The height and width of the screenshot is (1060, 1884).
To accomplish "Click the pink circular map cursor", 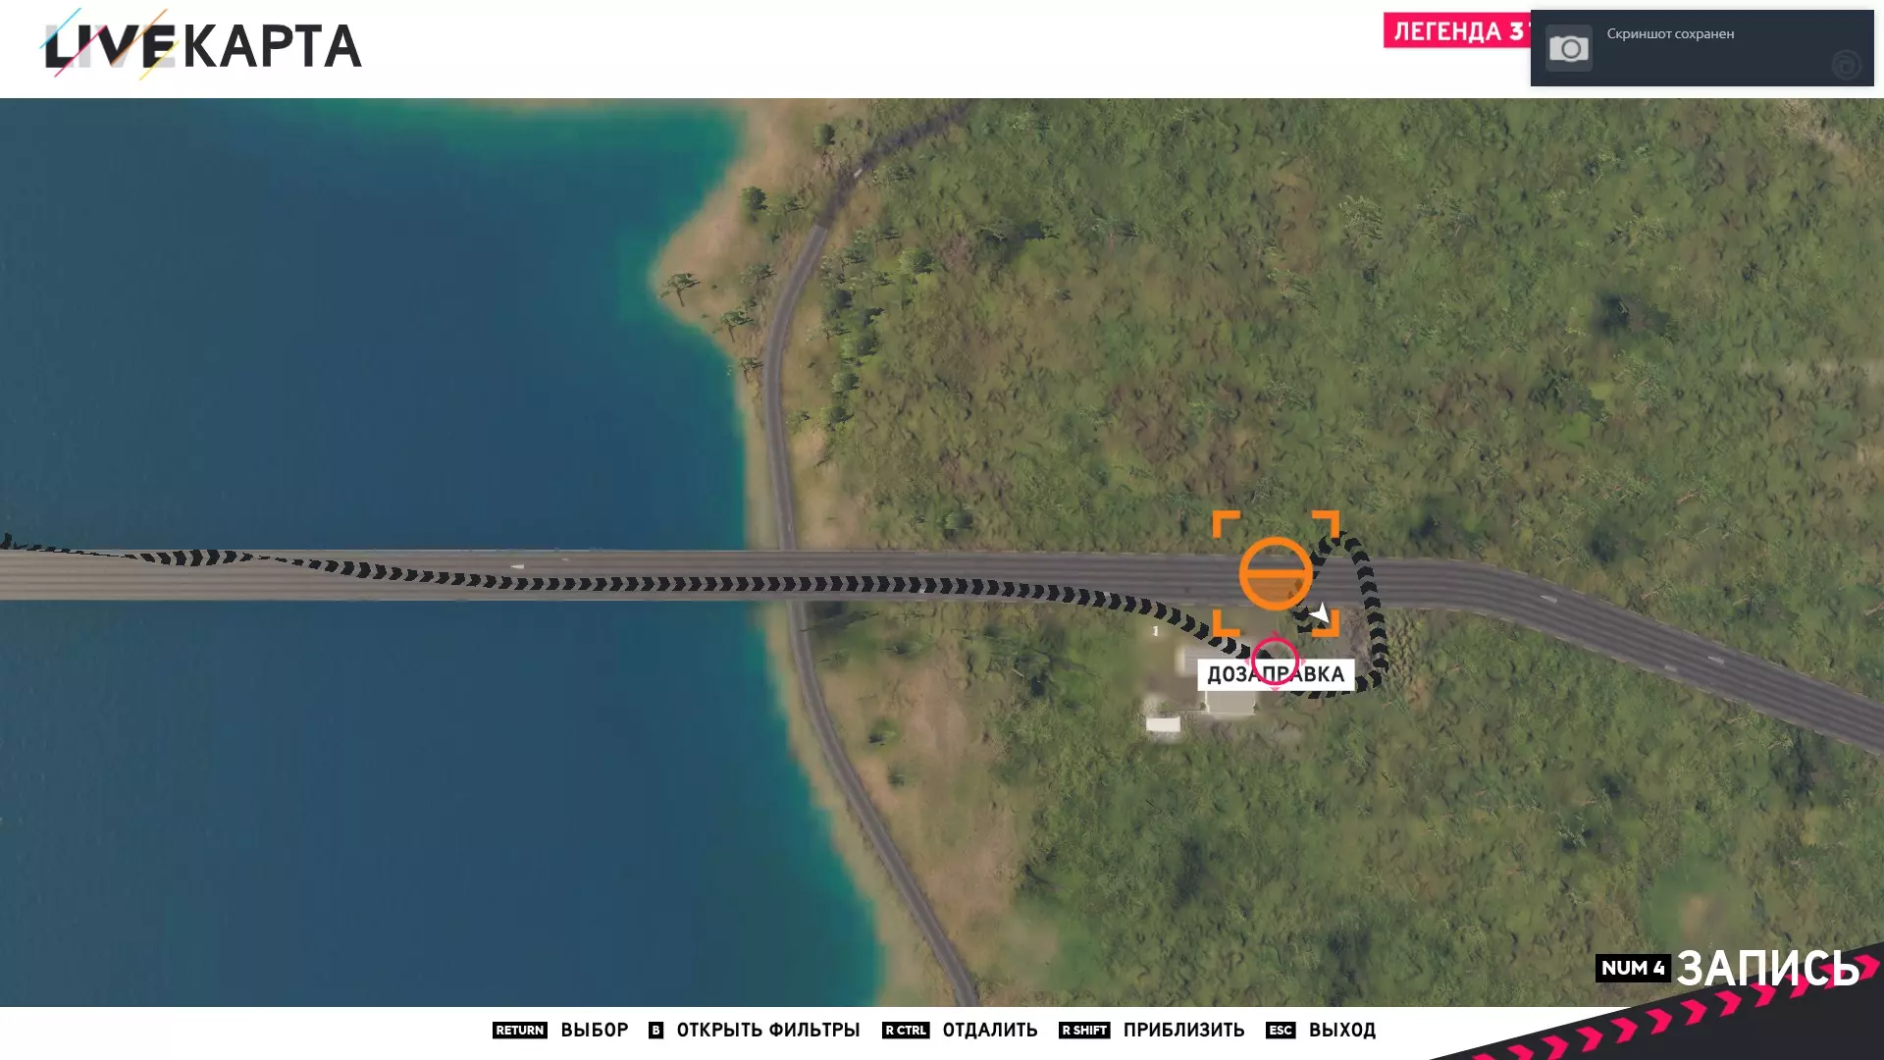I will [x=1275, y=661].
